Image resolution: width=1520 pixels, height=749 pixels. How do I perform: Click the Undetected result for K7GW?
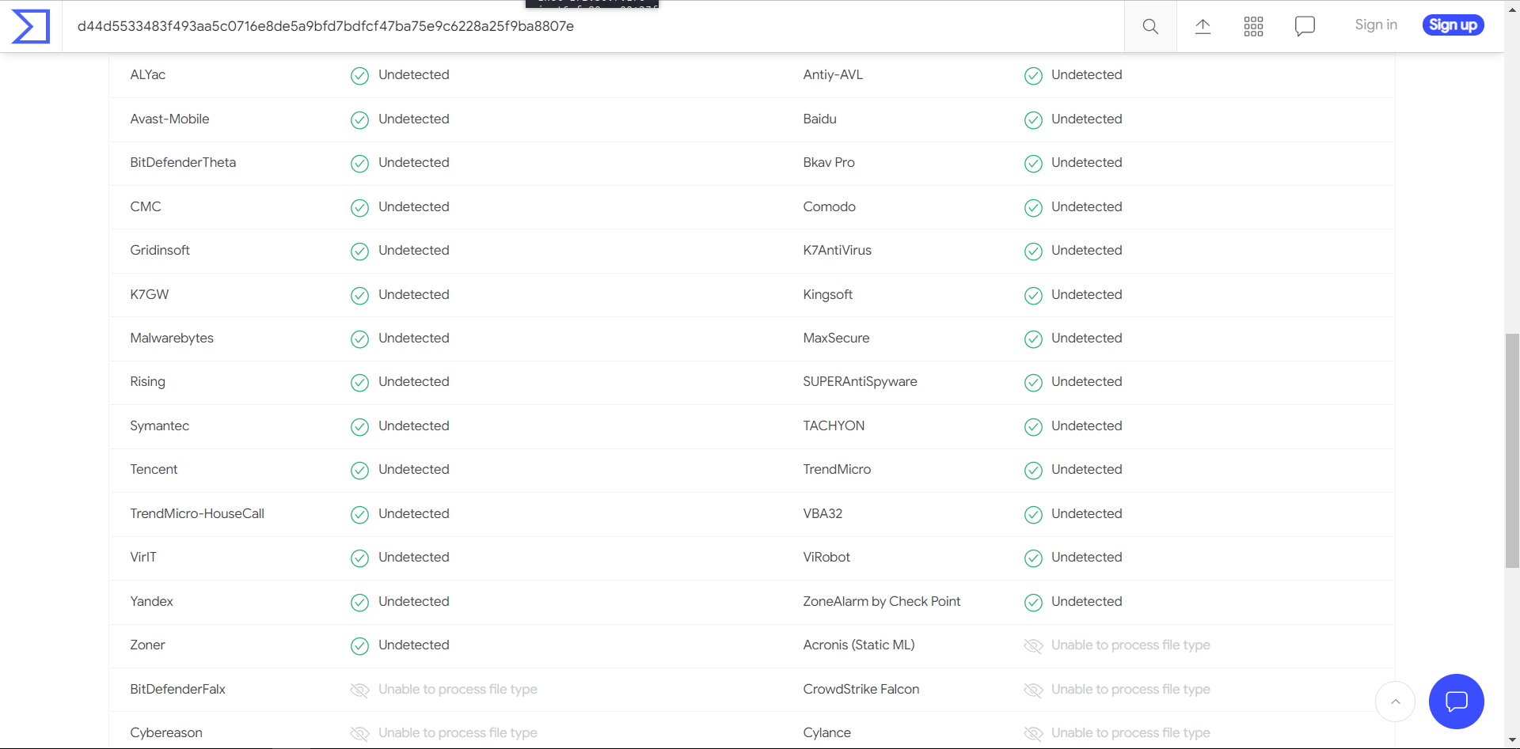tap(414, 294)
